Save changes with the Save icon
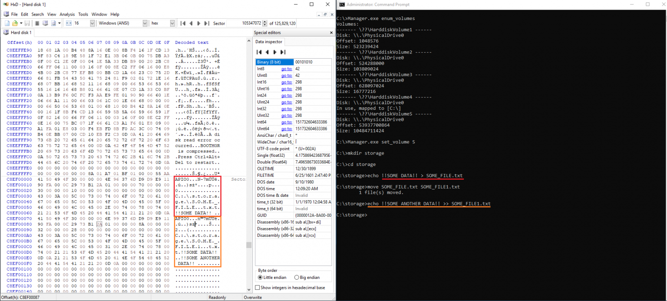The height and width of the screenshot is (301, 667). tap(27, 23)
